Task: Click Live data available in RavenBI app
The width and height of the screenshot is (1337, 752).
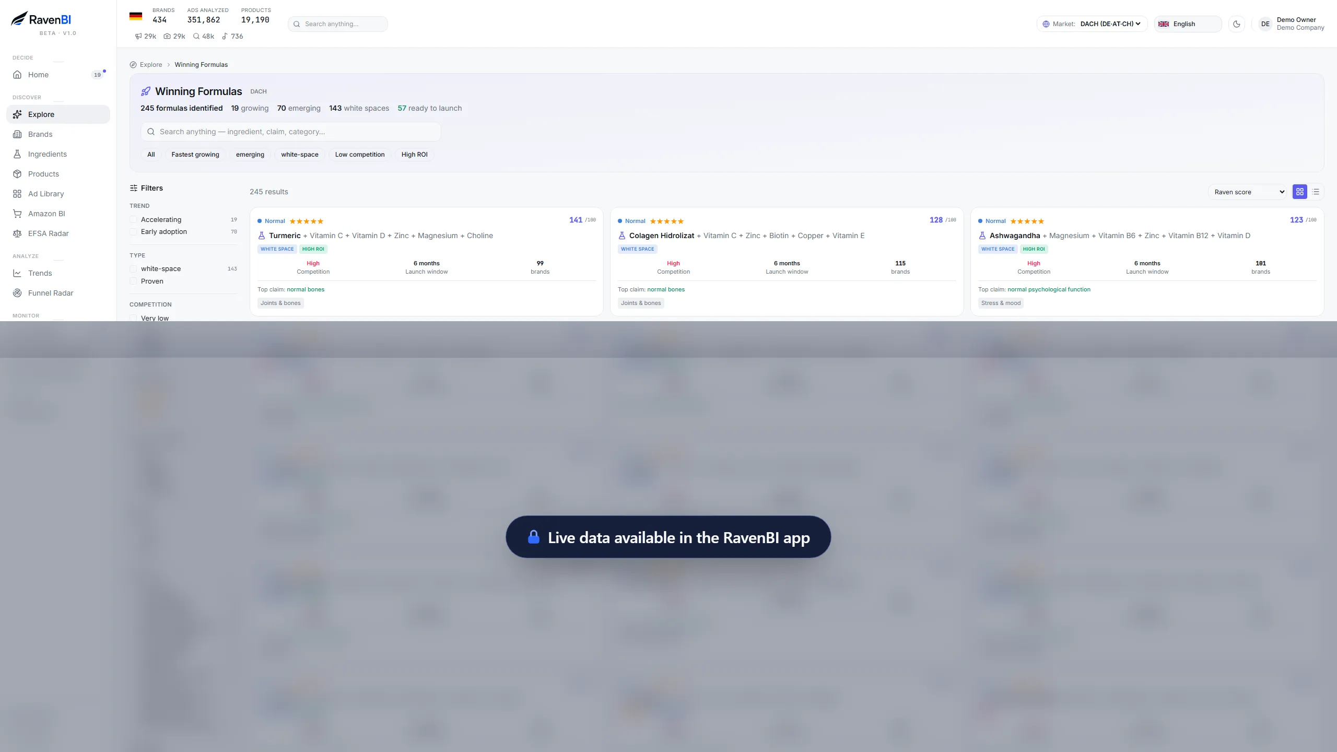Action: point(668,537)
